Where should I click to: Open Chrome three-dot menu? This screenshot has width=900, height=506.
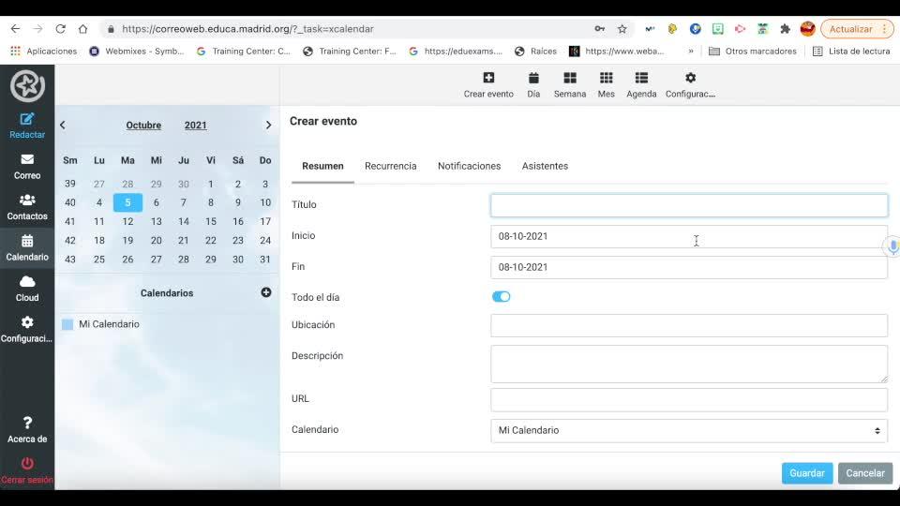click(884, 29)
